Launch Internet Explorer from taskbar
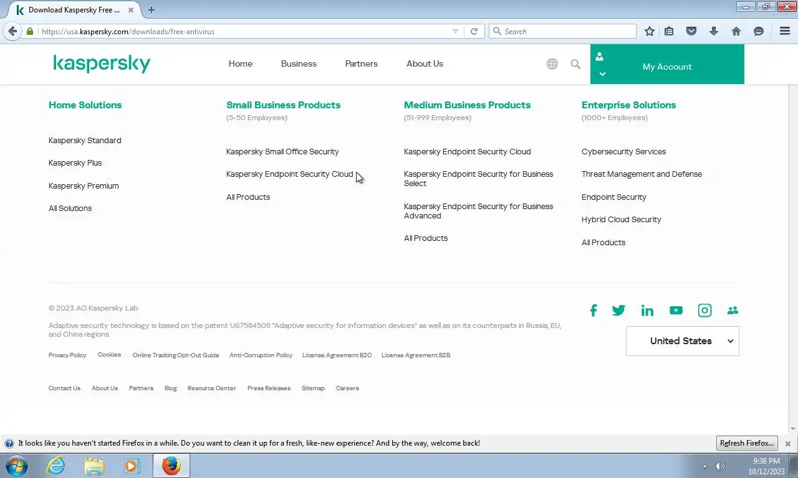Viewport: 798px width, 478px height. click(55, 466)
